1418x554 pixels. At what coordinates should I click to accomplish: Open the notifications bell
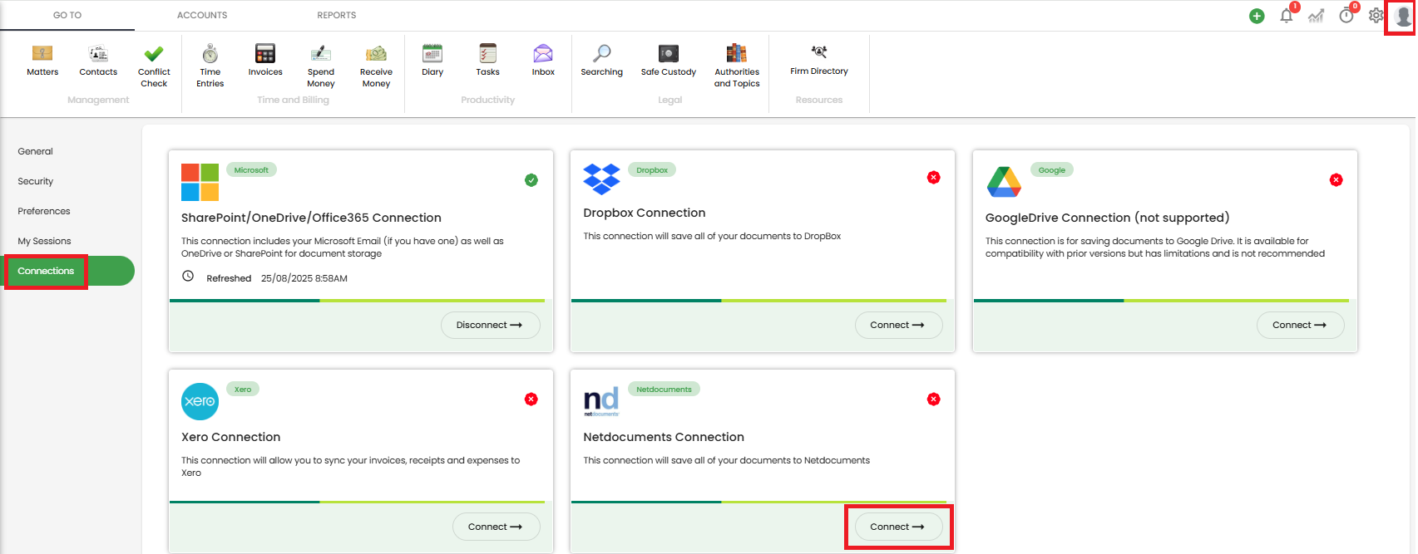click(1287, 15)
